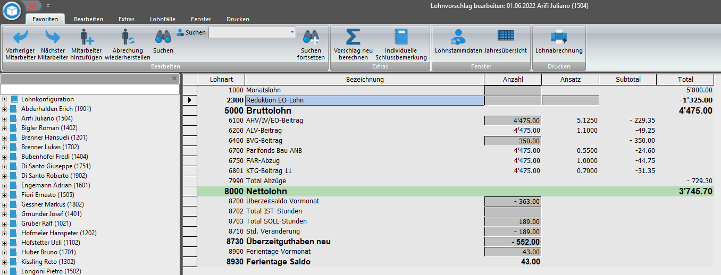Click into the Suchen search field

[248, 32]
